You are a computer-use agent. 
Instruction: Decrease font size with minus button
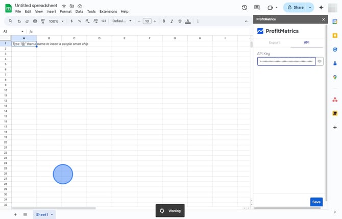pos(139,21)
